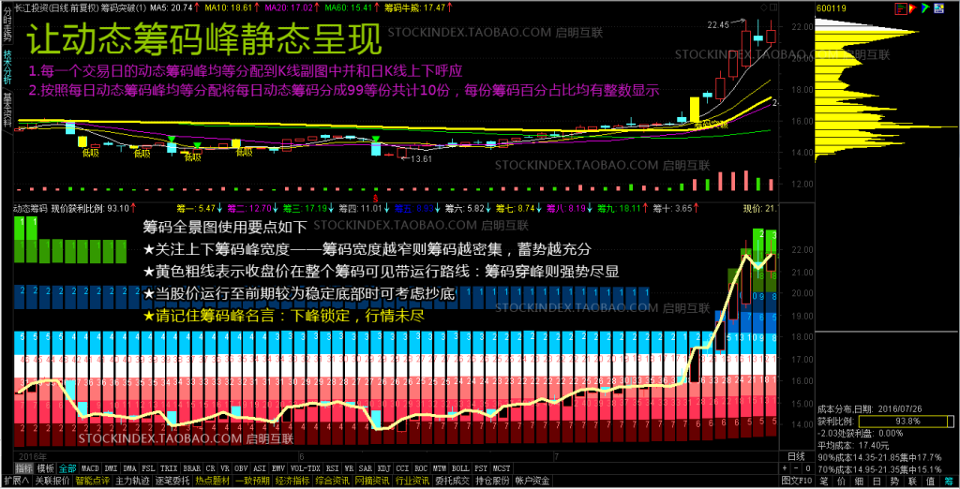The width and height of the screenshot is (960, 489).
Task: Select the KDJ indicator
Action: click(x=383, y=468)
